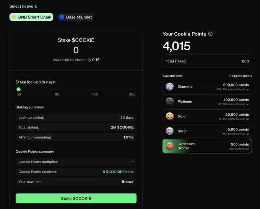
Task: Click the '30 days' lock-up period value
Action: [127, 118]
